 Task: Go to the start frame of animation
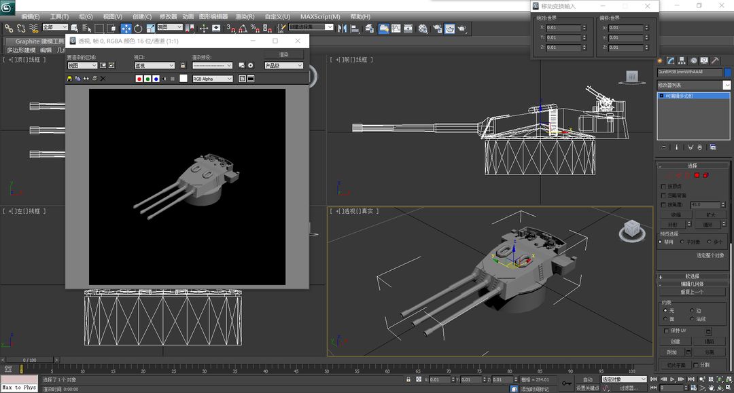(x=654, y=379)
